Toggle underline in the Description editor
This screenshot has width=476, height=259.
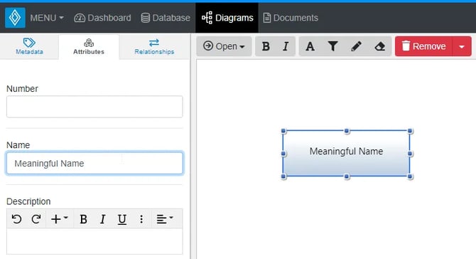122,219
